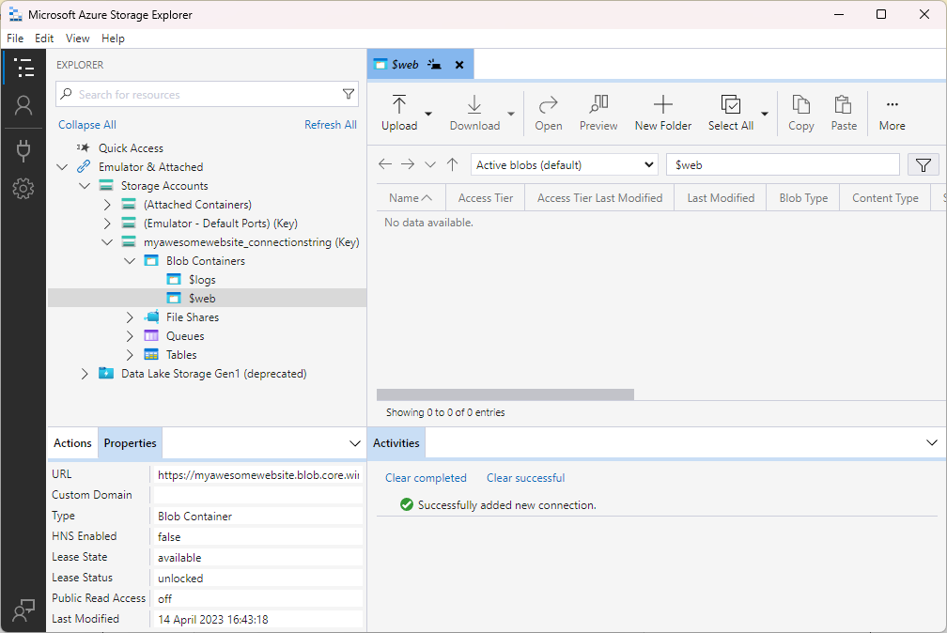Close the $web tab
Image resolution: width=947 pixels, height=633 pixels.
(459, 65)
